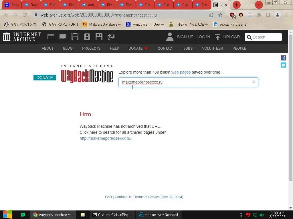Open the Extensions puzzle menu
Viewport: 293px width, 219px height.
[259, 15]
